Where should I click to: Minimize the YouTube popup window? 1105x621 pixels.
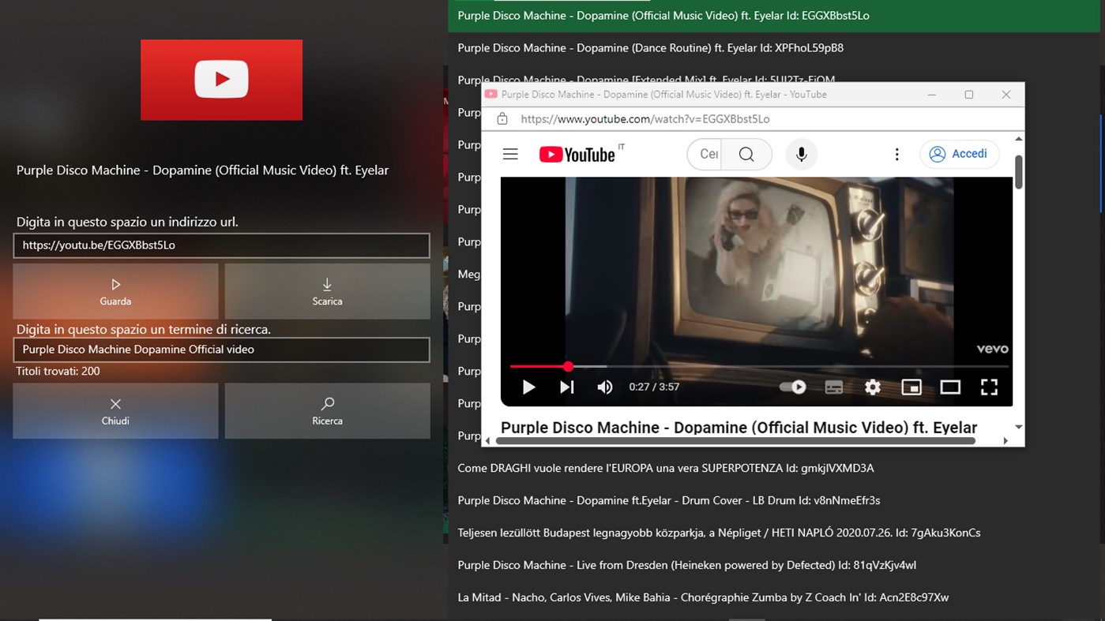(932, 95)
